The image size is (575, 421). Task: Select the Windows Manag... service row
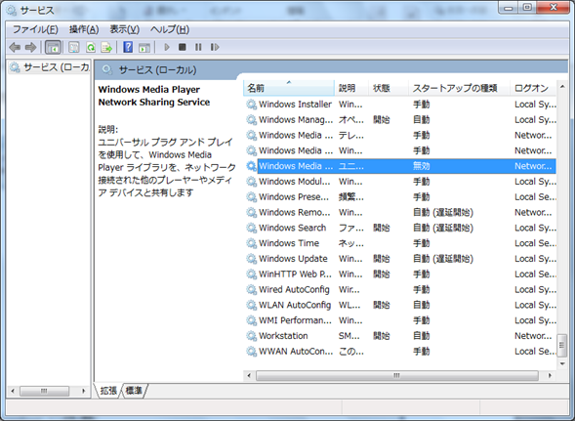pos(400,119)
